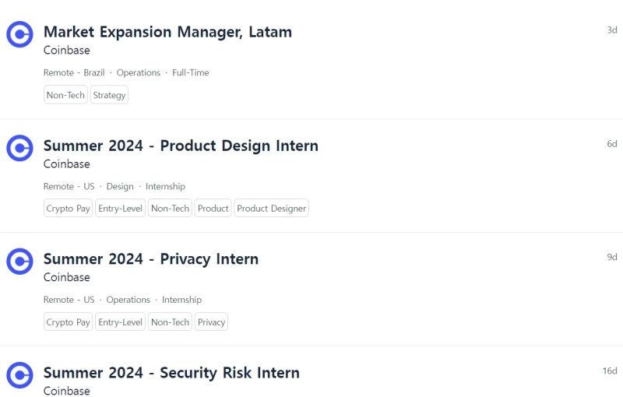Select the Strategy tag
Viewport: 623px width, 397px height.
[109, 95]
